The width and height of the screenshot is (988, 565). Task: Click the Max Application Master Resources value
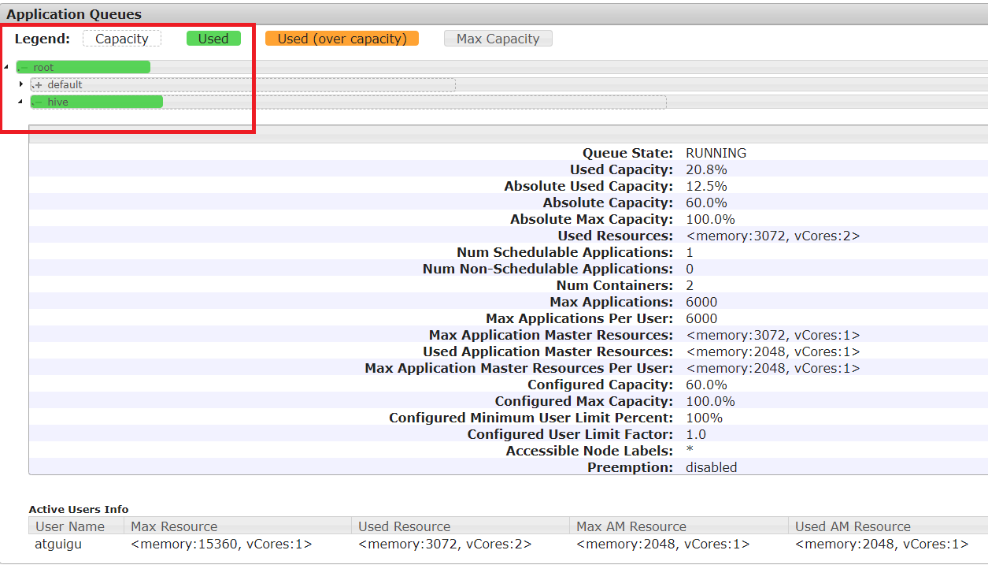click(772, 335)
